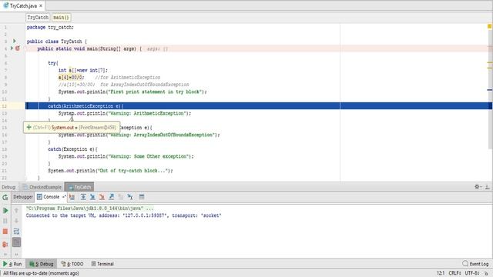Click 'catch(Exception e){' code line
The width and height of the screenshot is (493, 277).
click(x=72, y=149)
